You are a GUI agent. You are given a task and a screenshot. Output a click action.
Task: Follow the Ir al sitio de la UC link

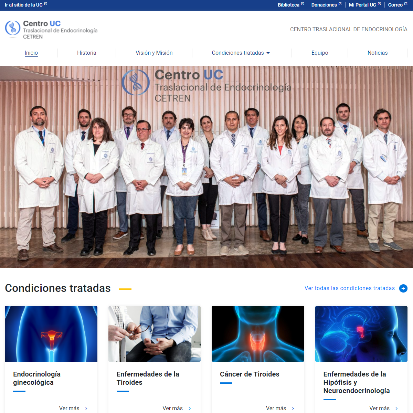(x=24, y=5)
